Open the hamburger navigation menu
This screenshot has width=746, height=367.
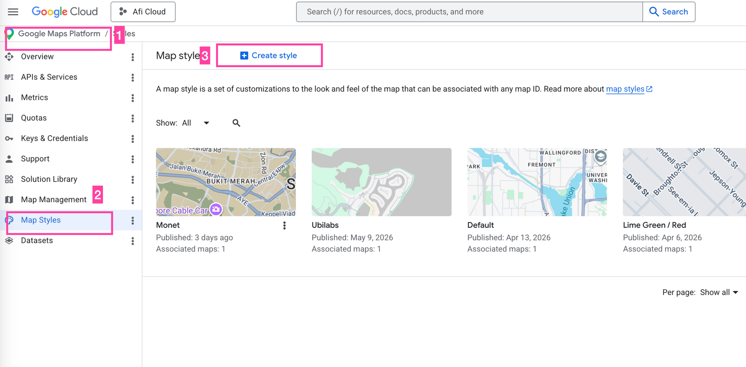13,12
